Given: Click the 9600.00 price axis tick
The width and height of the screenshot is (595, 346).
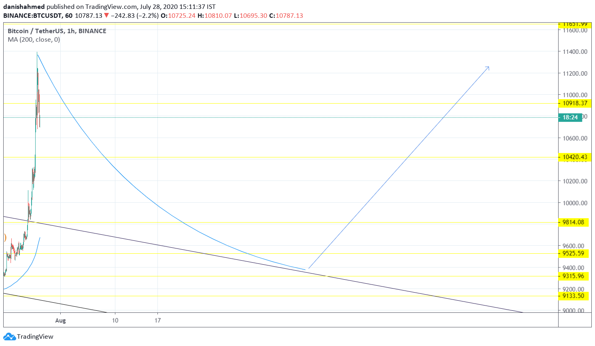Looking at the screenshot, I should 573,246.
